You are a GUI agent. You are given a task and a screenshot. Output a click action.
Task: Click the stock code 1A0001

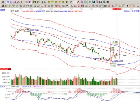tap(127, 11)
